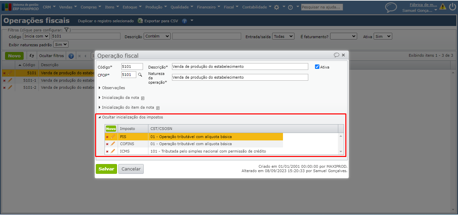Click the Natureza da operação field
Screen dimensions: 458x215
point(240,77)
